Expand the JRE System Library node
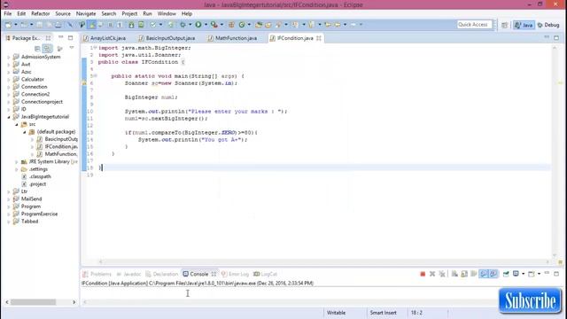The width and height of the screenshot is (567, 319). point(16,161)
